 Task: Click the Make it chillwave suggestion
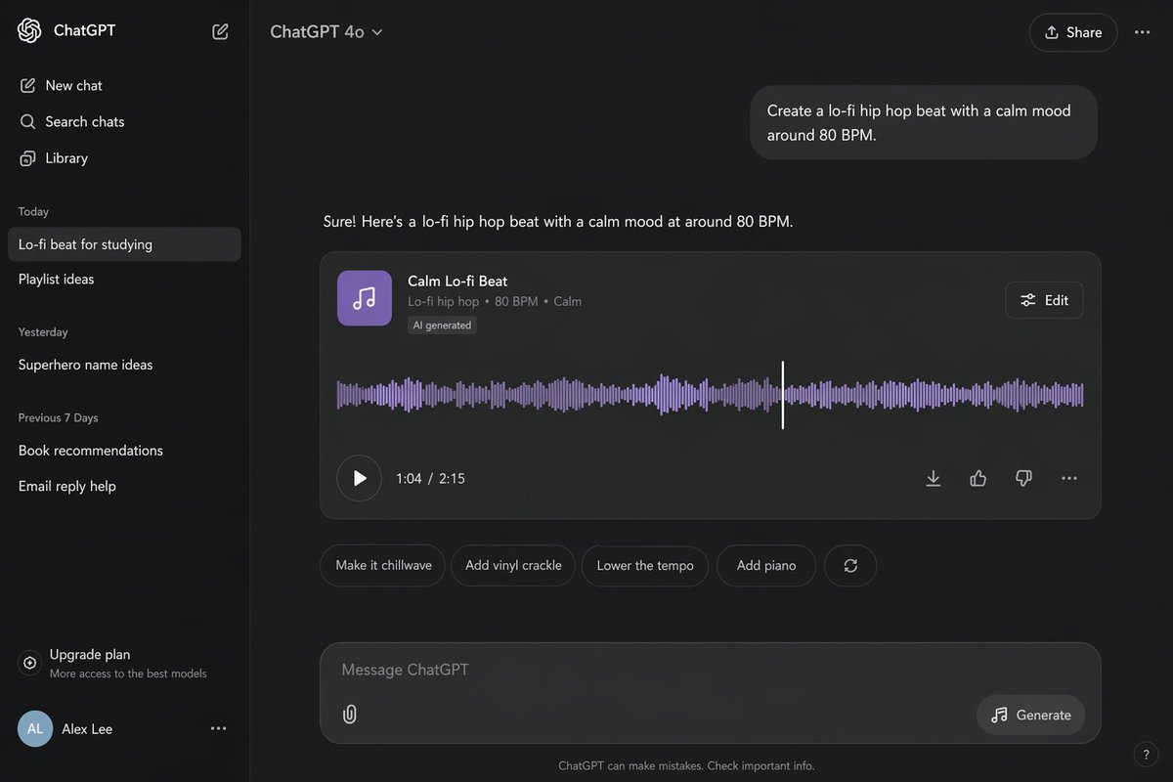click(383, 565)
